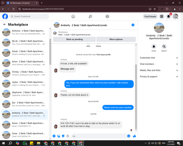Open the Facebook logo home link
Viewport: 183px width, 146px height.
click(x=5, y=16)
